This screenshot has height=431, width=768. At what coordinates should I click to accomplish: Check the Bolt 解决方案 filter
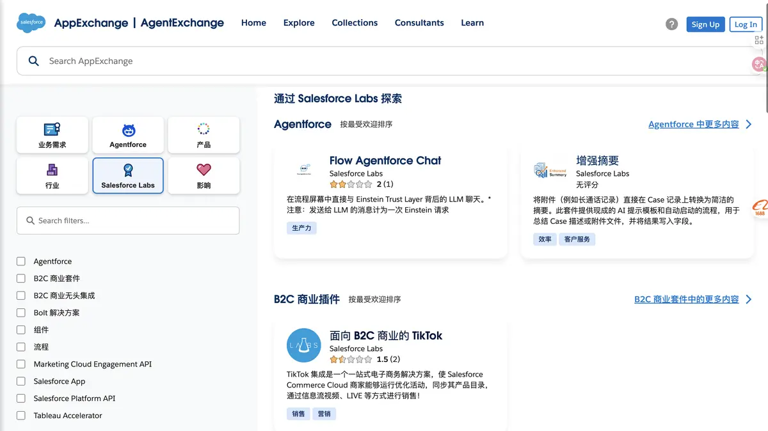point(21,313)
